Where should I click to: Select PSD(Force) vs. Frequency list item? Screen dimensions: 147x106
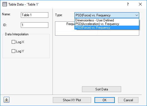pos(107,28)
